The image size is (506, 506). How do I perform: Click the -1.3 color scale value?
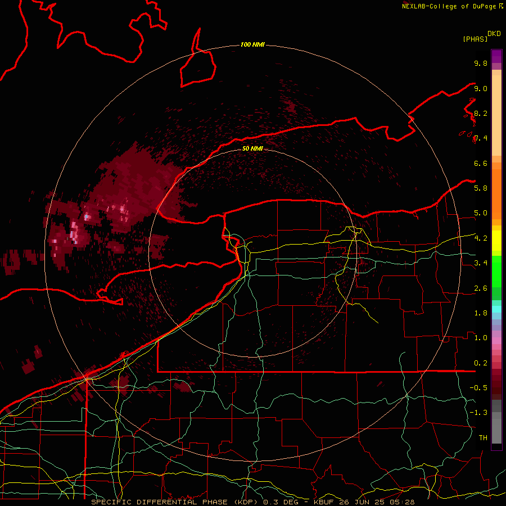[478, 413]
